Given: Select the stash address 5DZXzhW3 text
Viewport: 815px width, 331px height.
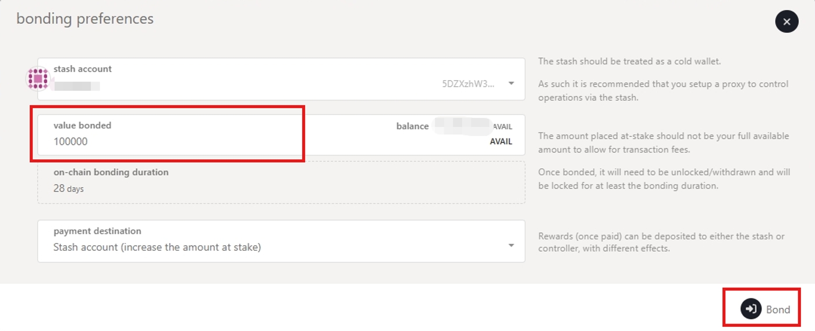Looking at the screenshot, I should coord(468,83).
